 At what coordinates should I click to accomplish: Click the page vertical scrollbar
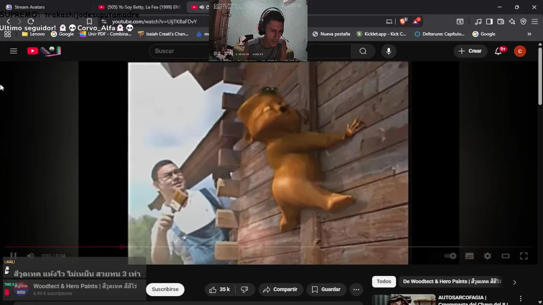point(540,75)
